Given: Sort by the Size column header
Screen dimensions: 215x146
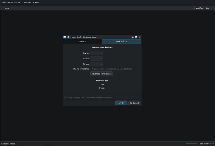Looking at the screenshot, I should click(x=207, y=8).
